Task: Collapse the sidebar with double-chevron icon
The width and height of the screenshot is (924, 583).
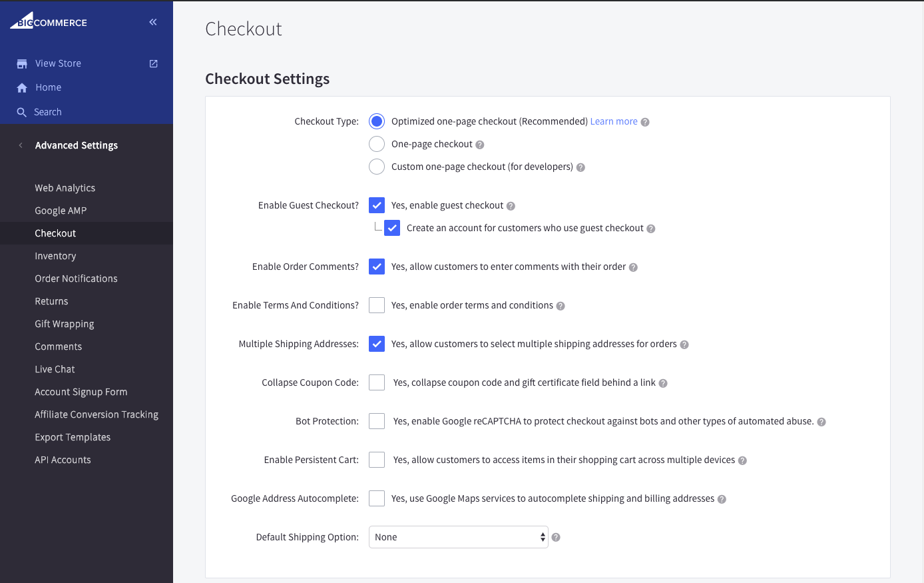Action: pos(153,22)
